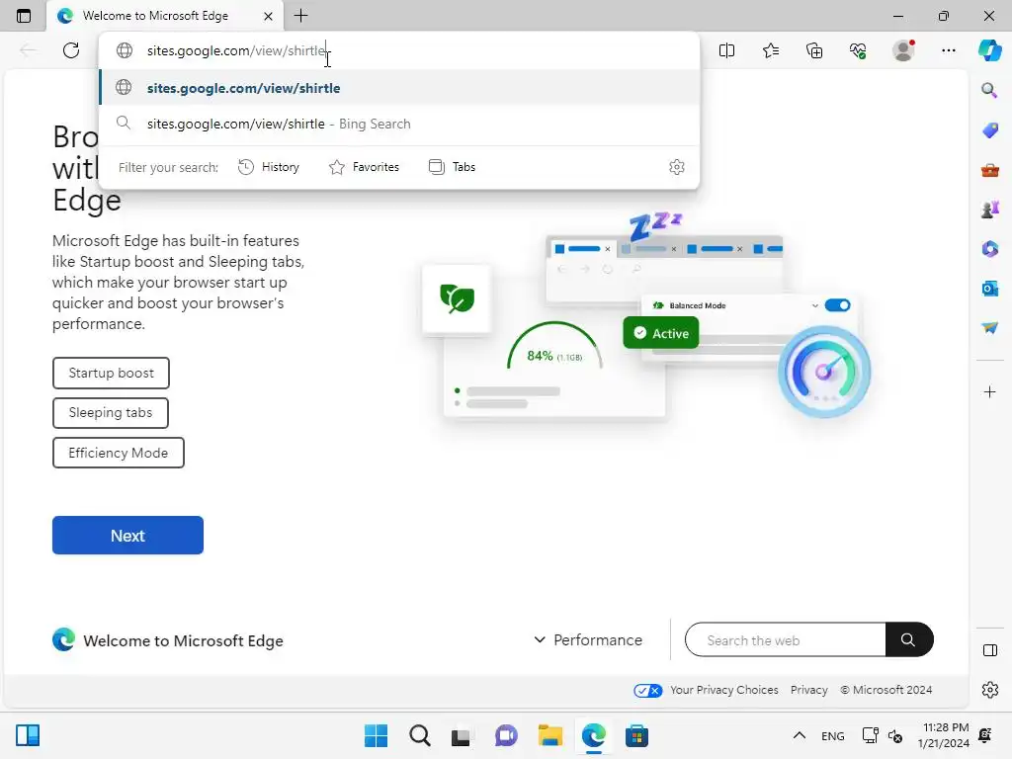This screenshot has height=759, width=1012.
Task: Open sidebar Shopping tag icon
Action: point(990,130)
